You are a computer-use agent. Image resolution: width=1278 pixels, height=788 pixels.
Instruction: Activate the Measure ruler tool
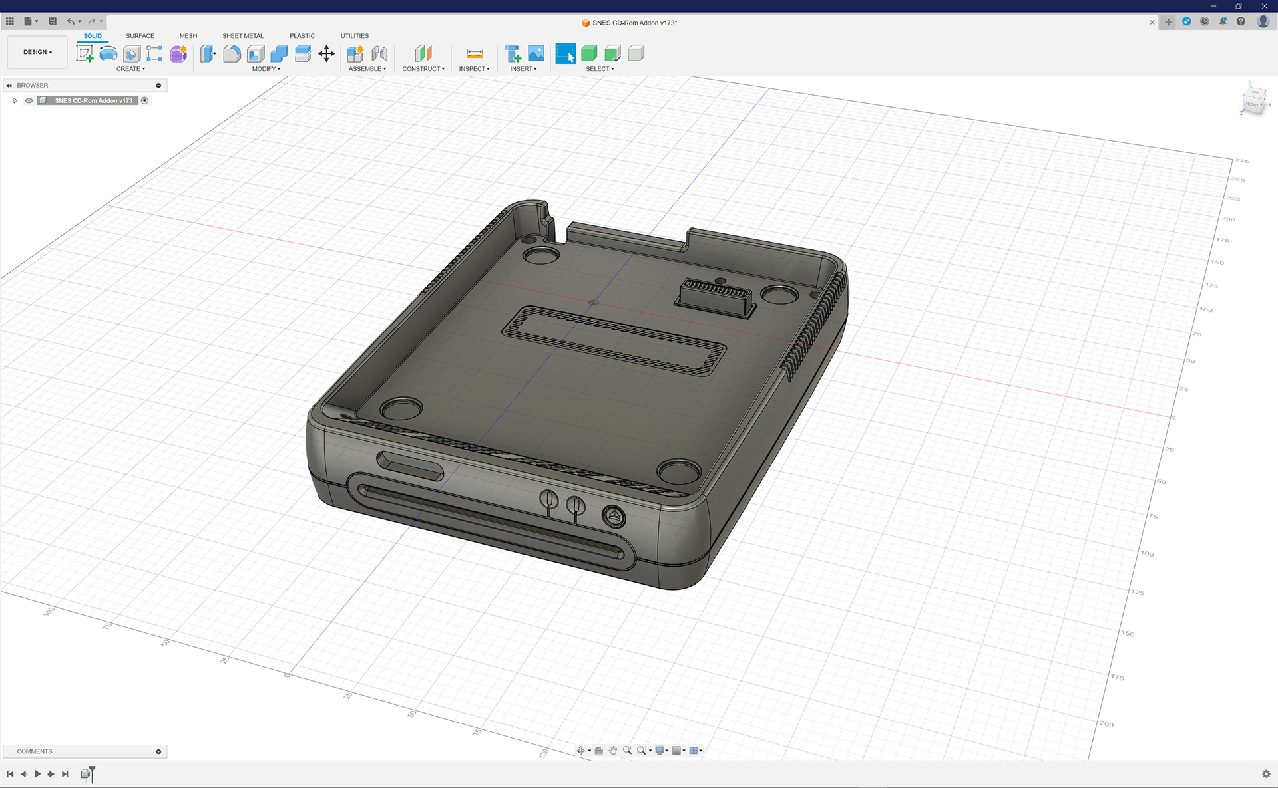click(475, 53)
